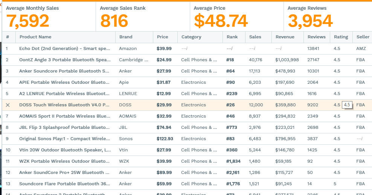Sort by Brand column header
372x195 pixels.
126,37
